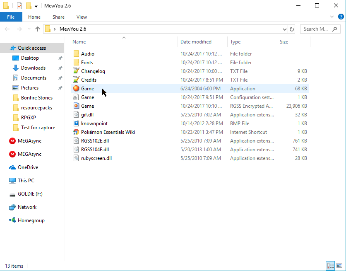Viewport: 346px width, 271px height.
Task: Unpin Desktop from Quick access
Action: pyautogui.click(x=60, y=58)
